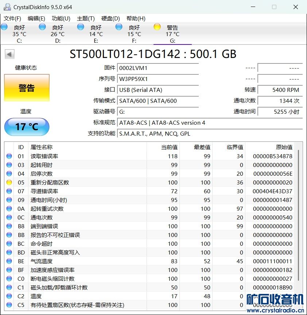Click the 最差值 column header
Viewport: 307px width, 315px height.
click(x=196, y=147)
